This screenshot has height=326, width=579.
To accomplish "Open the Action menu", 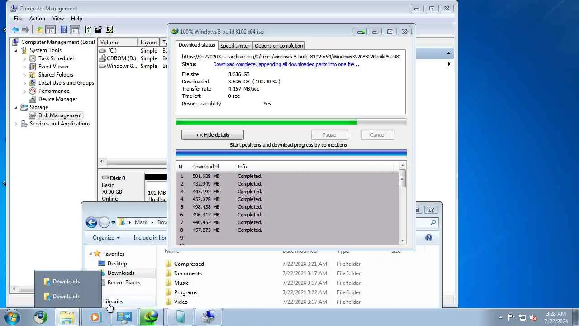I will click(37, 19).
